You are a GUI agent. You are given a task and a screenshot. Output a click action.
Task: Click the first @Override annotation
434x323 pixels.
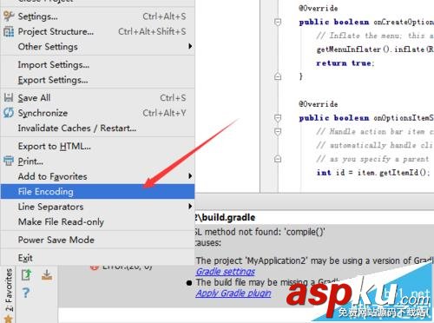319,8
